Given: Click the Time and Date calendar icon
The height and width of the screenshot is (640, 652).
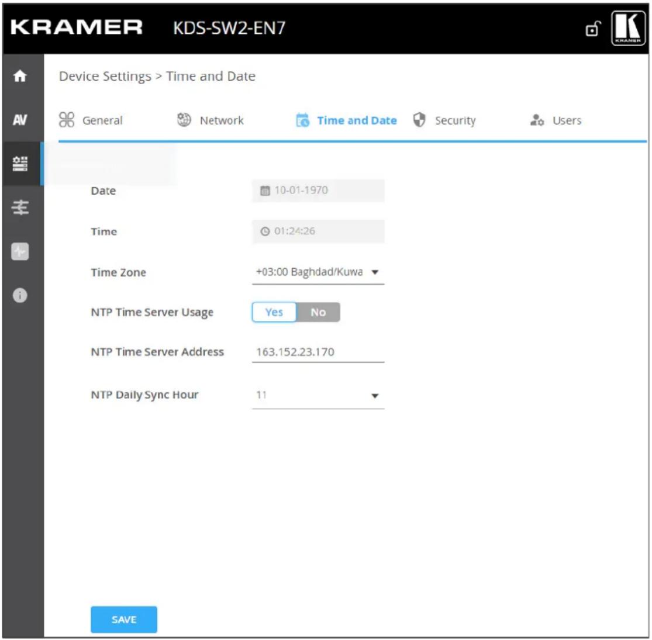Looking at the screenshot, I should pyautogui.click(x=302, y=120).
